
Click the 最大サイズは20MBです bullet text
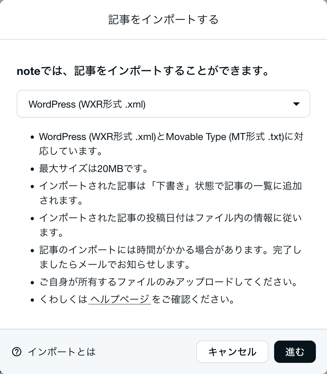[x=94, y=169]
